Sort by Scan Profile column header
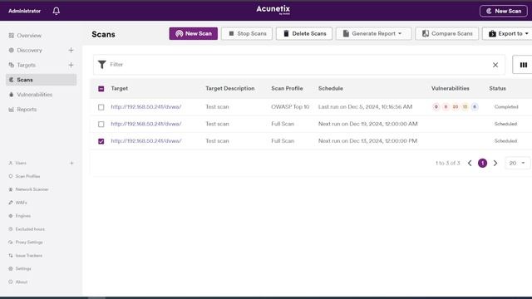Viewport: 532px width, 299px height. (287, 89)
